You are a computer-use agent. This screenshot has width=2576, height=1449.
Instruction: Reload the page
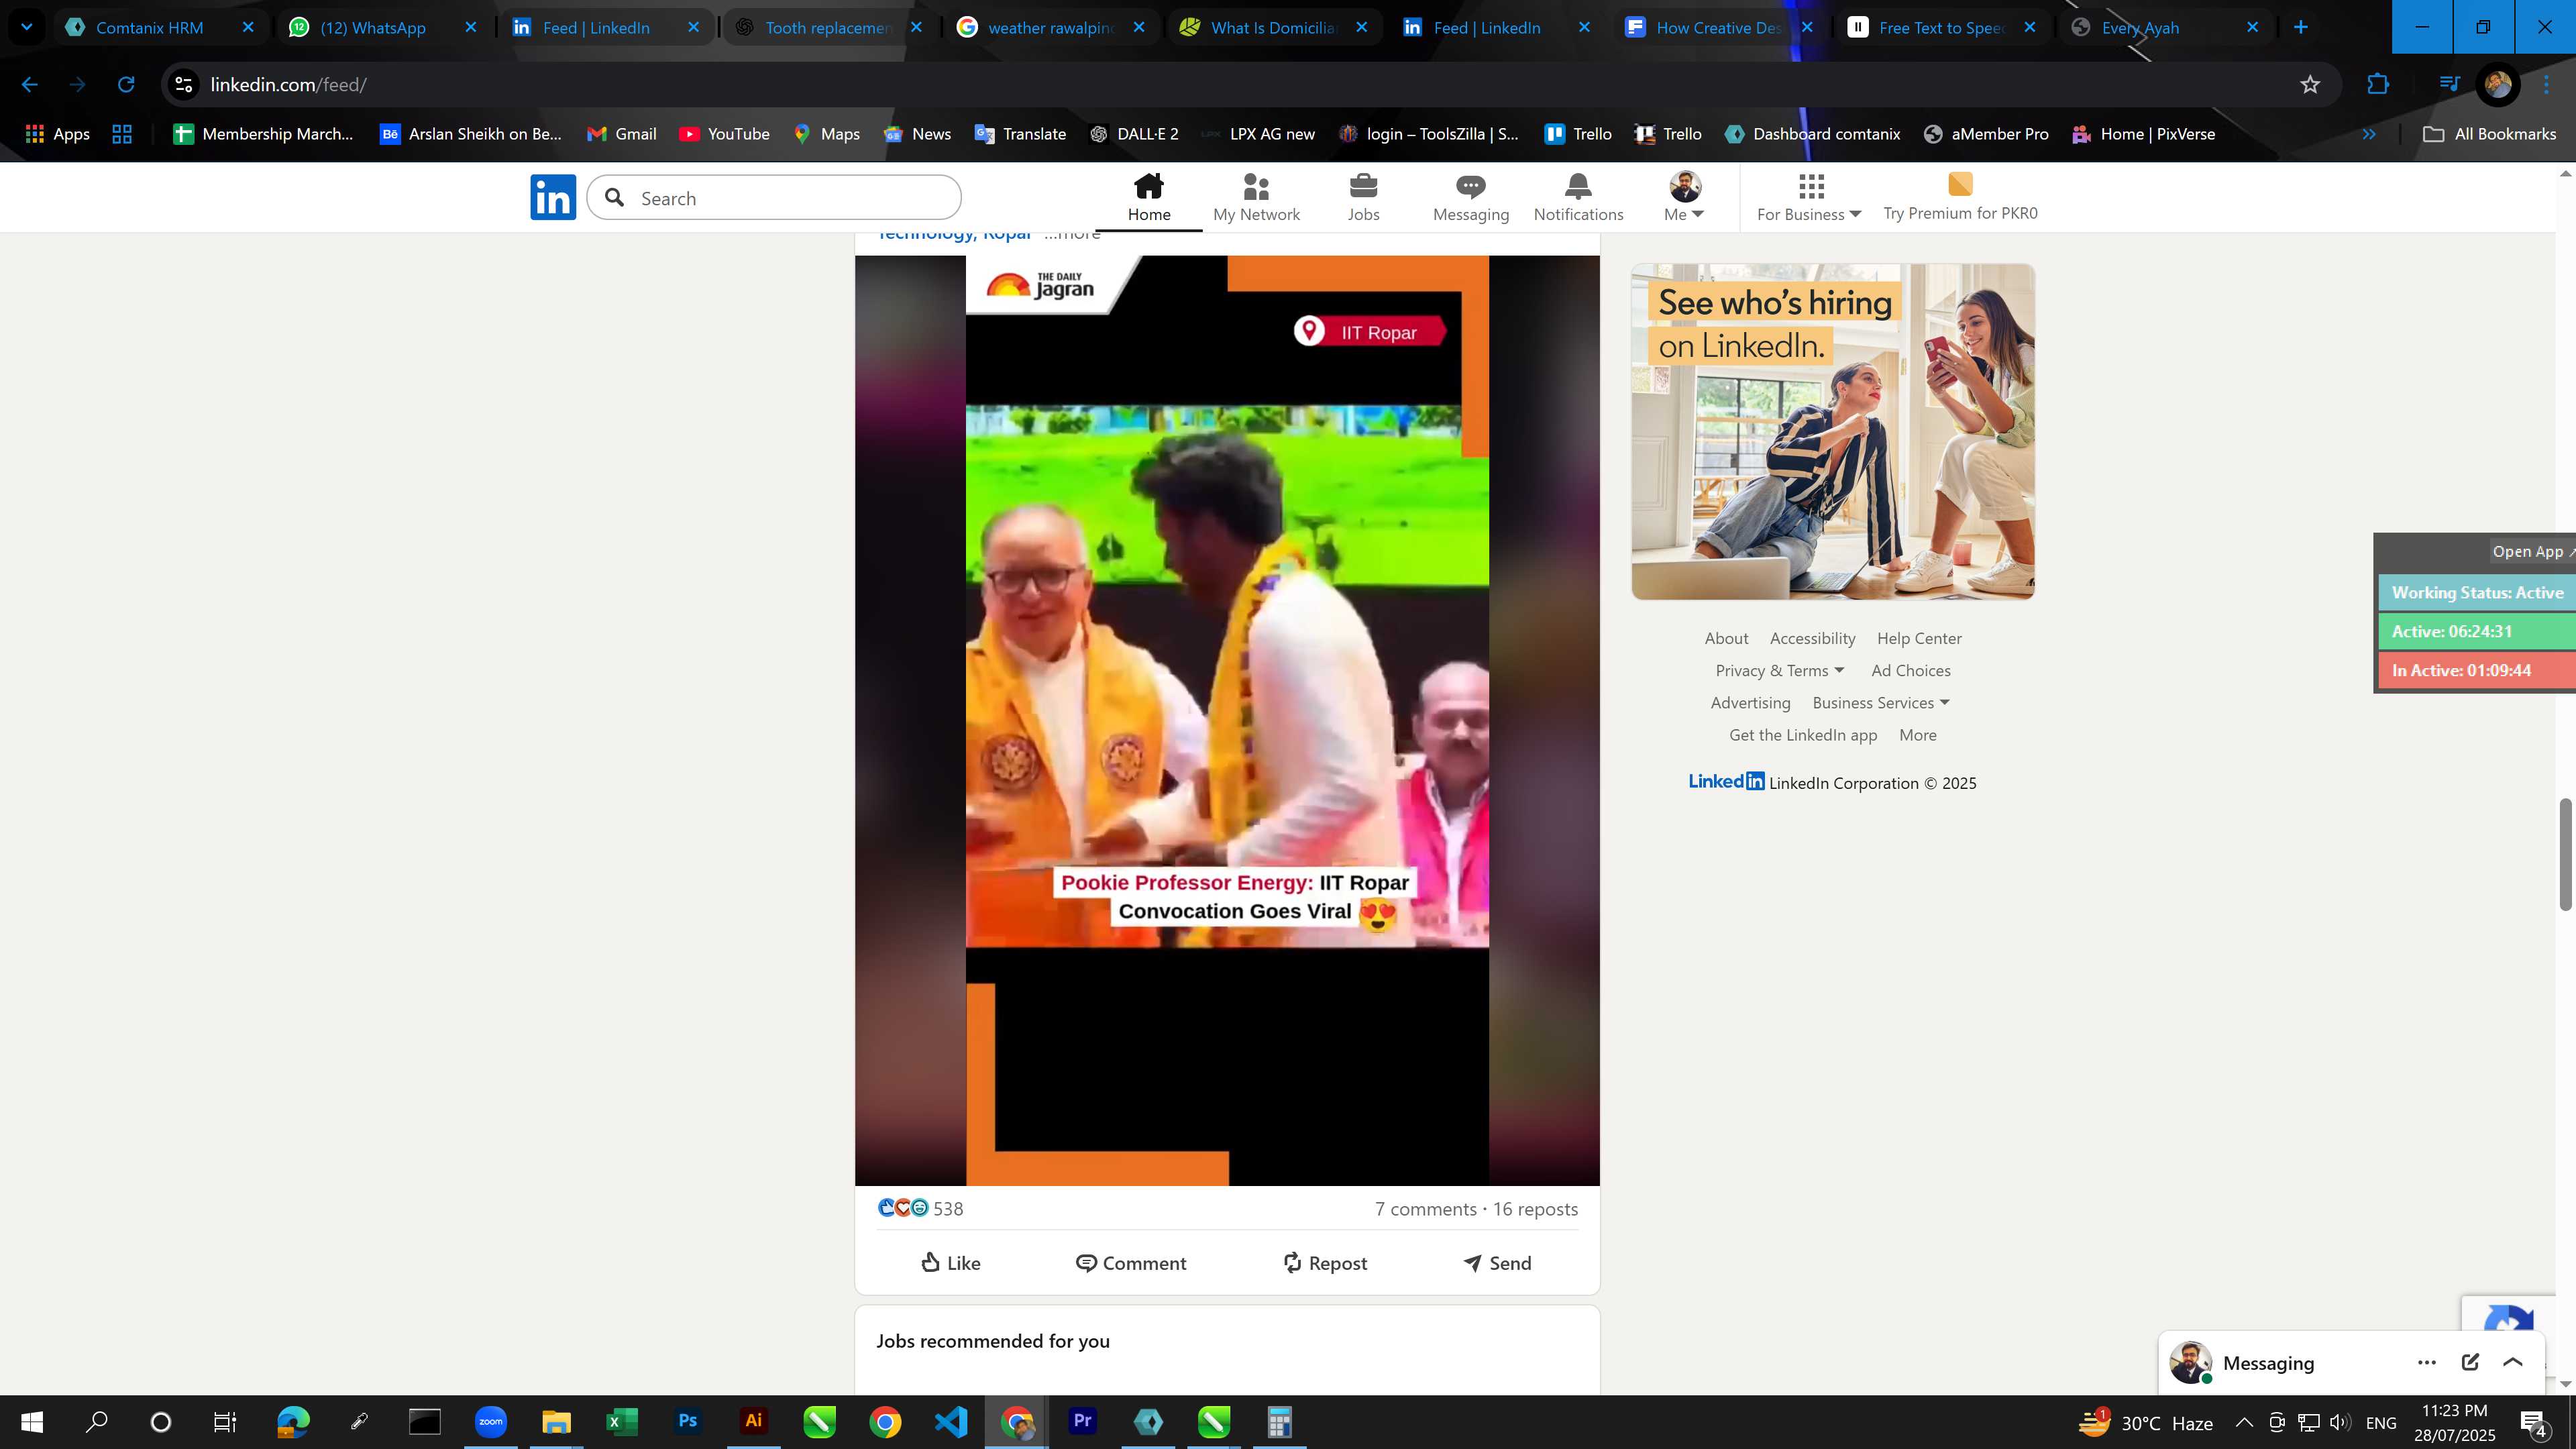[126, 85]
